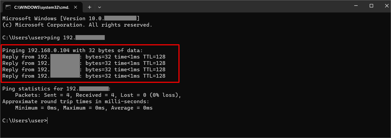Maximize the terminal window
Image resolution: width=391 pixels, height=138 pixels.
click(371, 6)
